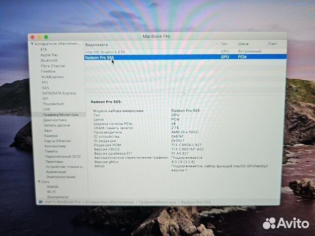Select ATA in the sidebar
This screenshot has height=236, width=315.
point(44,49)
